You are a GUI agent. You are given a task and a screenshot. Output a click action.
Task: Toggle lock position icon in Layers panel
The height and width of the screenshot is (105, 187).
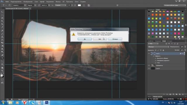point(161,50)
